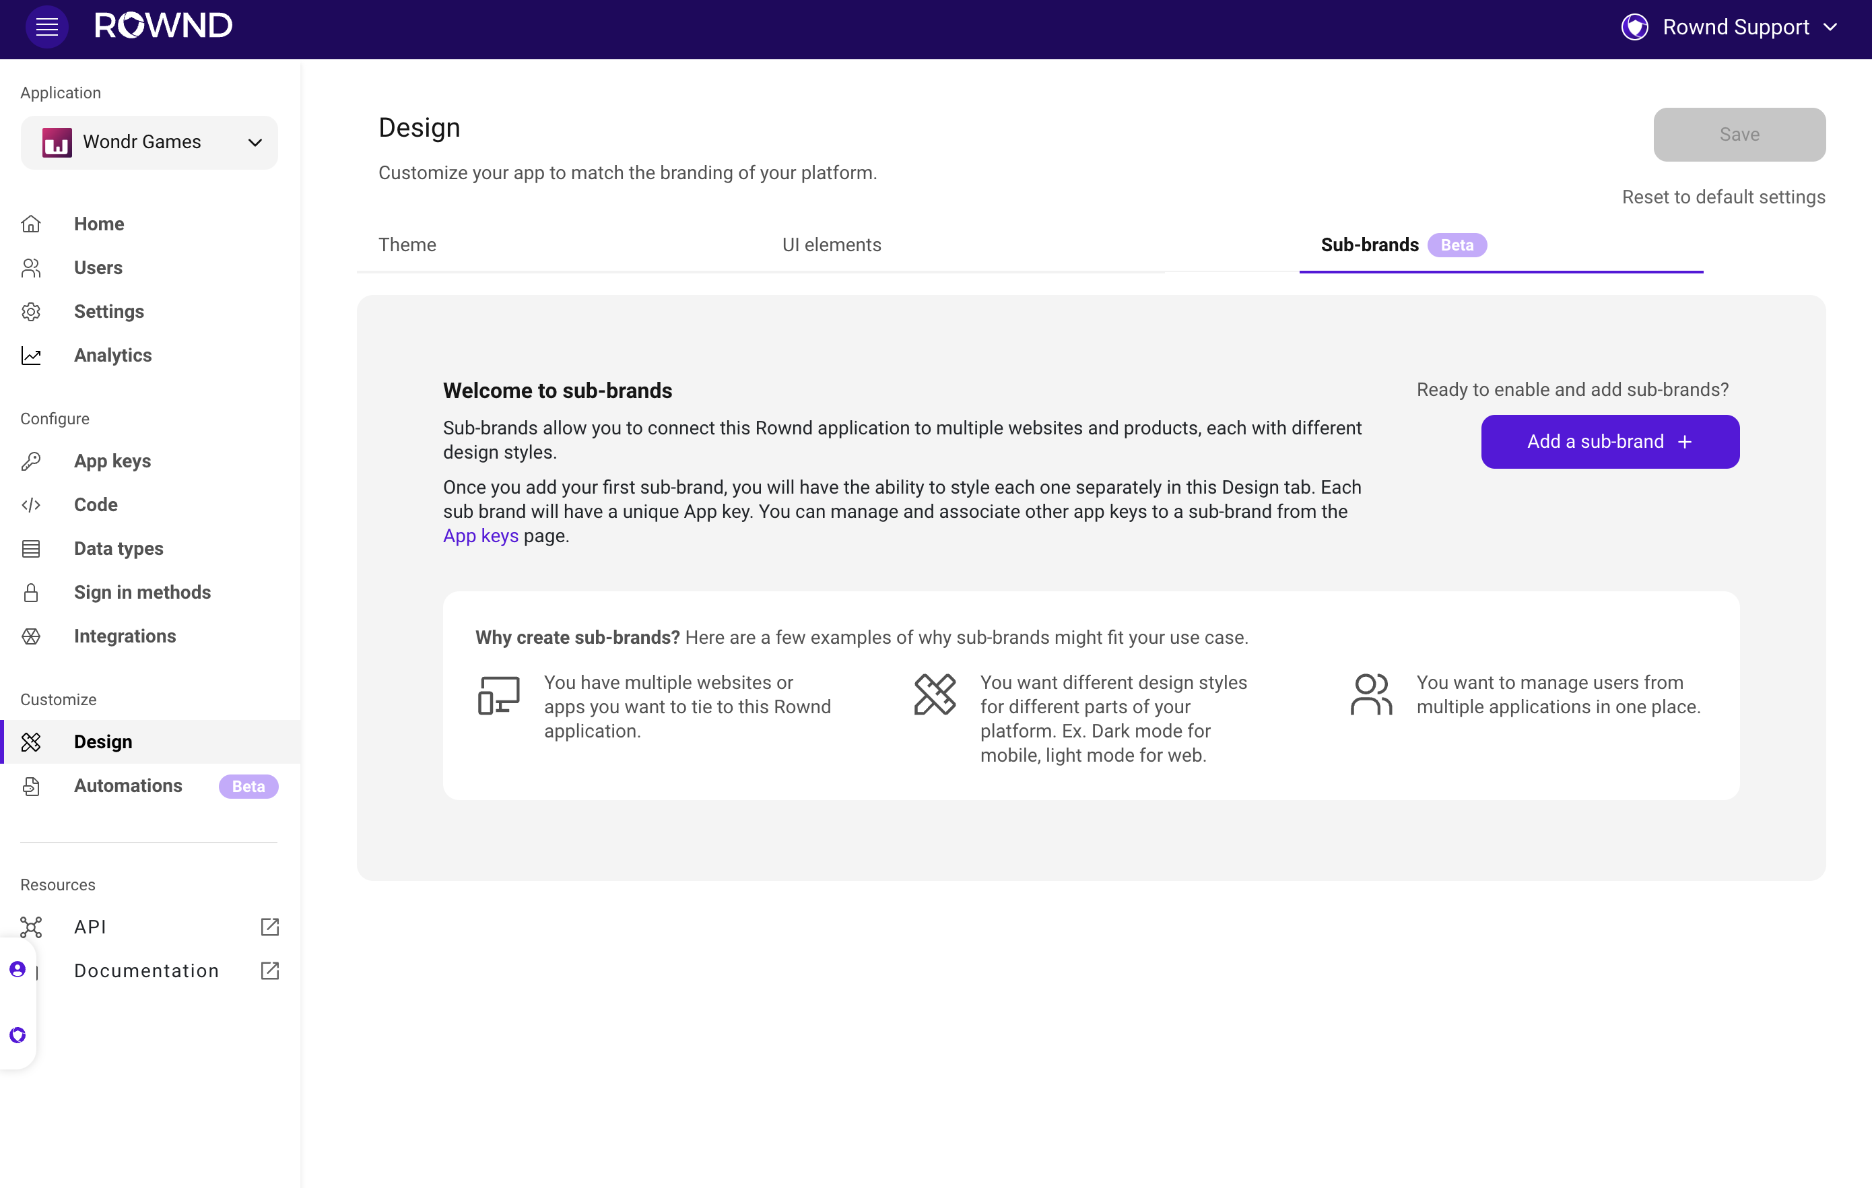The image size is (1872, 1188).
Task: Open the Wondr Games application dropdown
Action: (x=149, y=142)
